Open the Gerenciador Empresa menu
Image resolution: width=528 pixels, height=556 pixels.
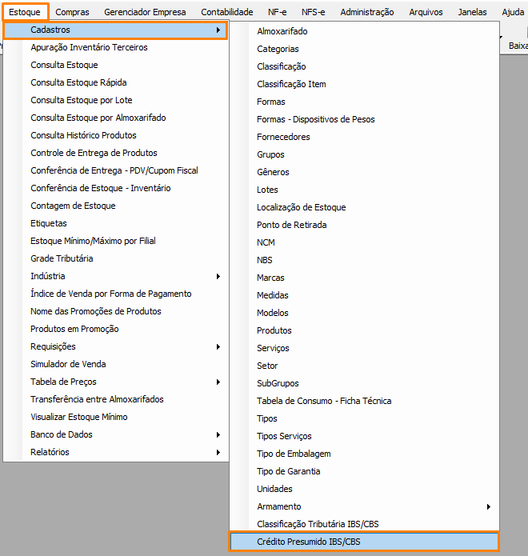point(145,12)
